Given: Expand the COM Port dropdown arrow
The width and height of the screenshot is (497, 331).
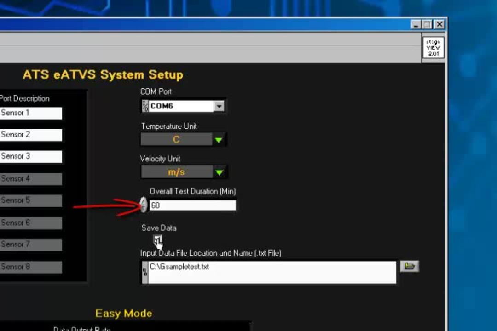Looking at the screenshot, I should coord(219,106).
